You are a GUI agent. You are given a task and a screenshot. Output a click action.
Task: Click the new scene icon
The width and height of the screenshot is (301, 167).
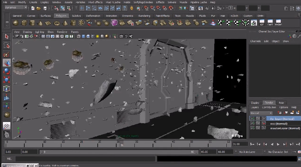[33, 8]
